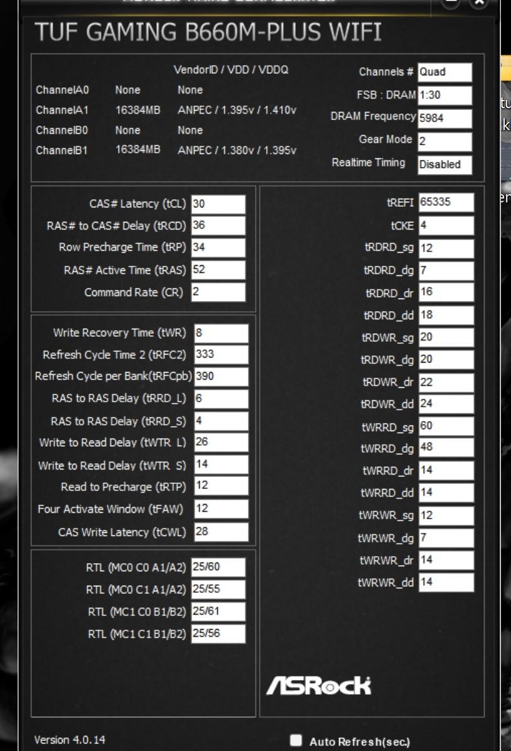Click the ChannelA1 16384MB size text
The width and height of the screenshot is (511, 751).
[138, 110]
